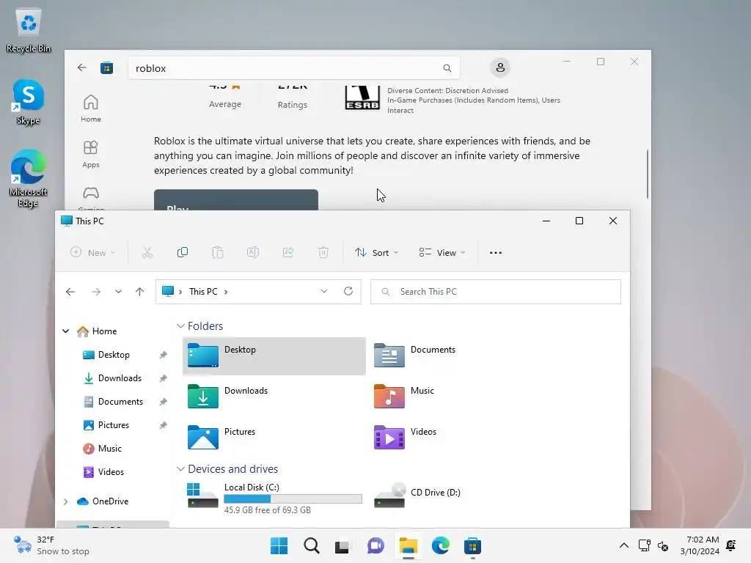751x563 pixels.
Task: Unpin Pictures using its pin icon
Action: [163, 425]
